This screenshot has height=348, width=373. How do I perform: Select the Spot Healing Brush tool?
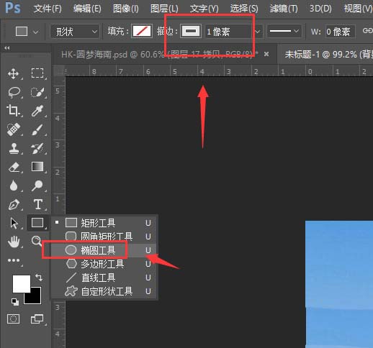tap(14, 129)
